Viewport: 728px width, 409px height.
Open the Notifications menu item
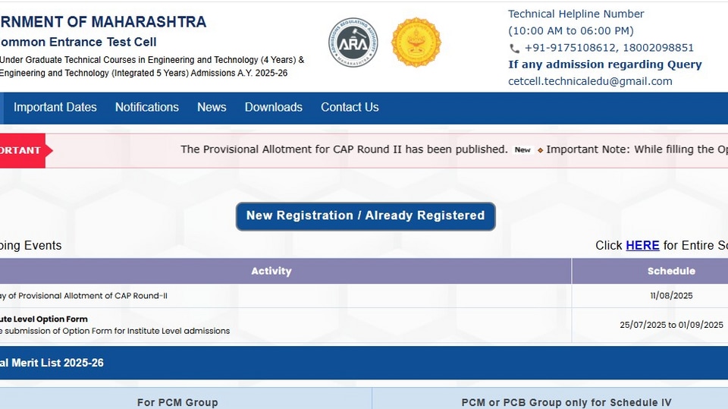[x=146, y=107]
